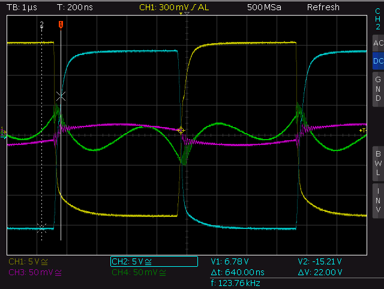
Task: Toggle INV channel inversion
Action: (x=378, y=201)
